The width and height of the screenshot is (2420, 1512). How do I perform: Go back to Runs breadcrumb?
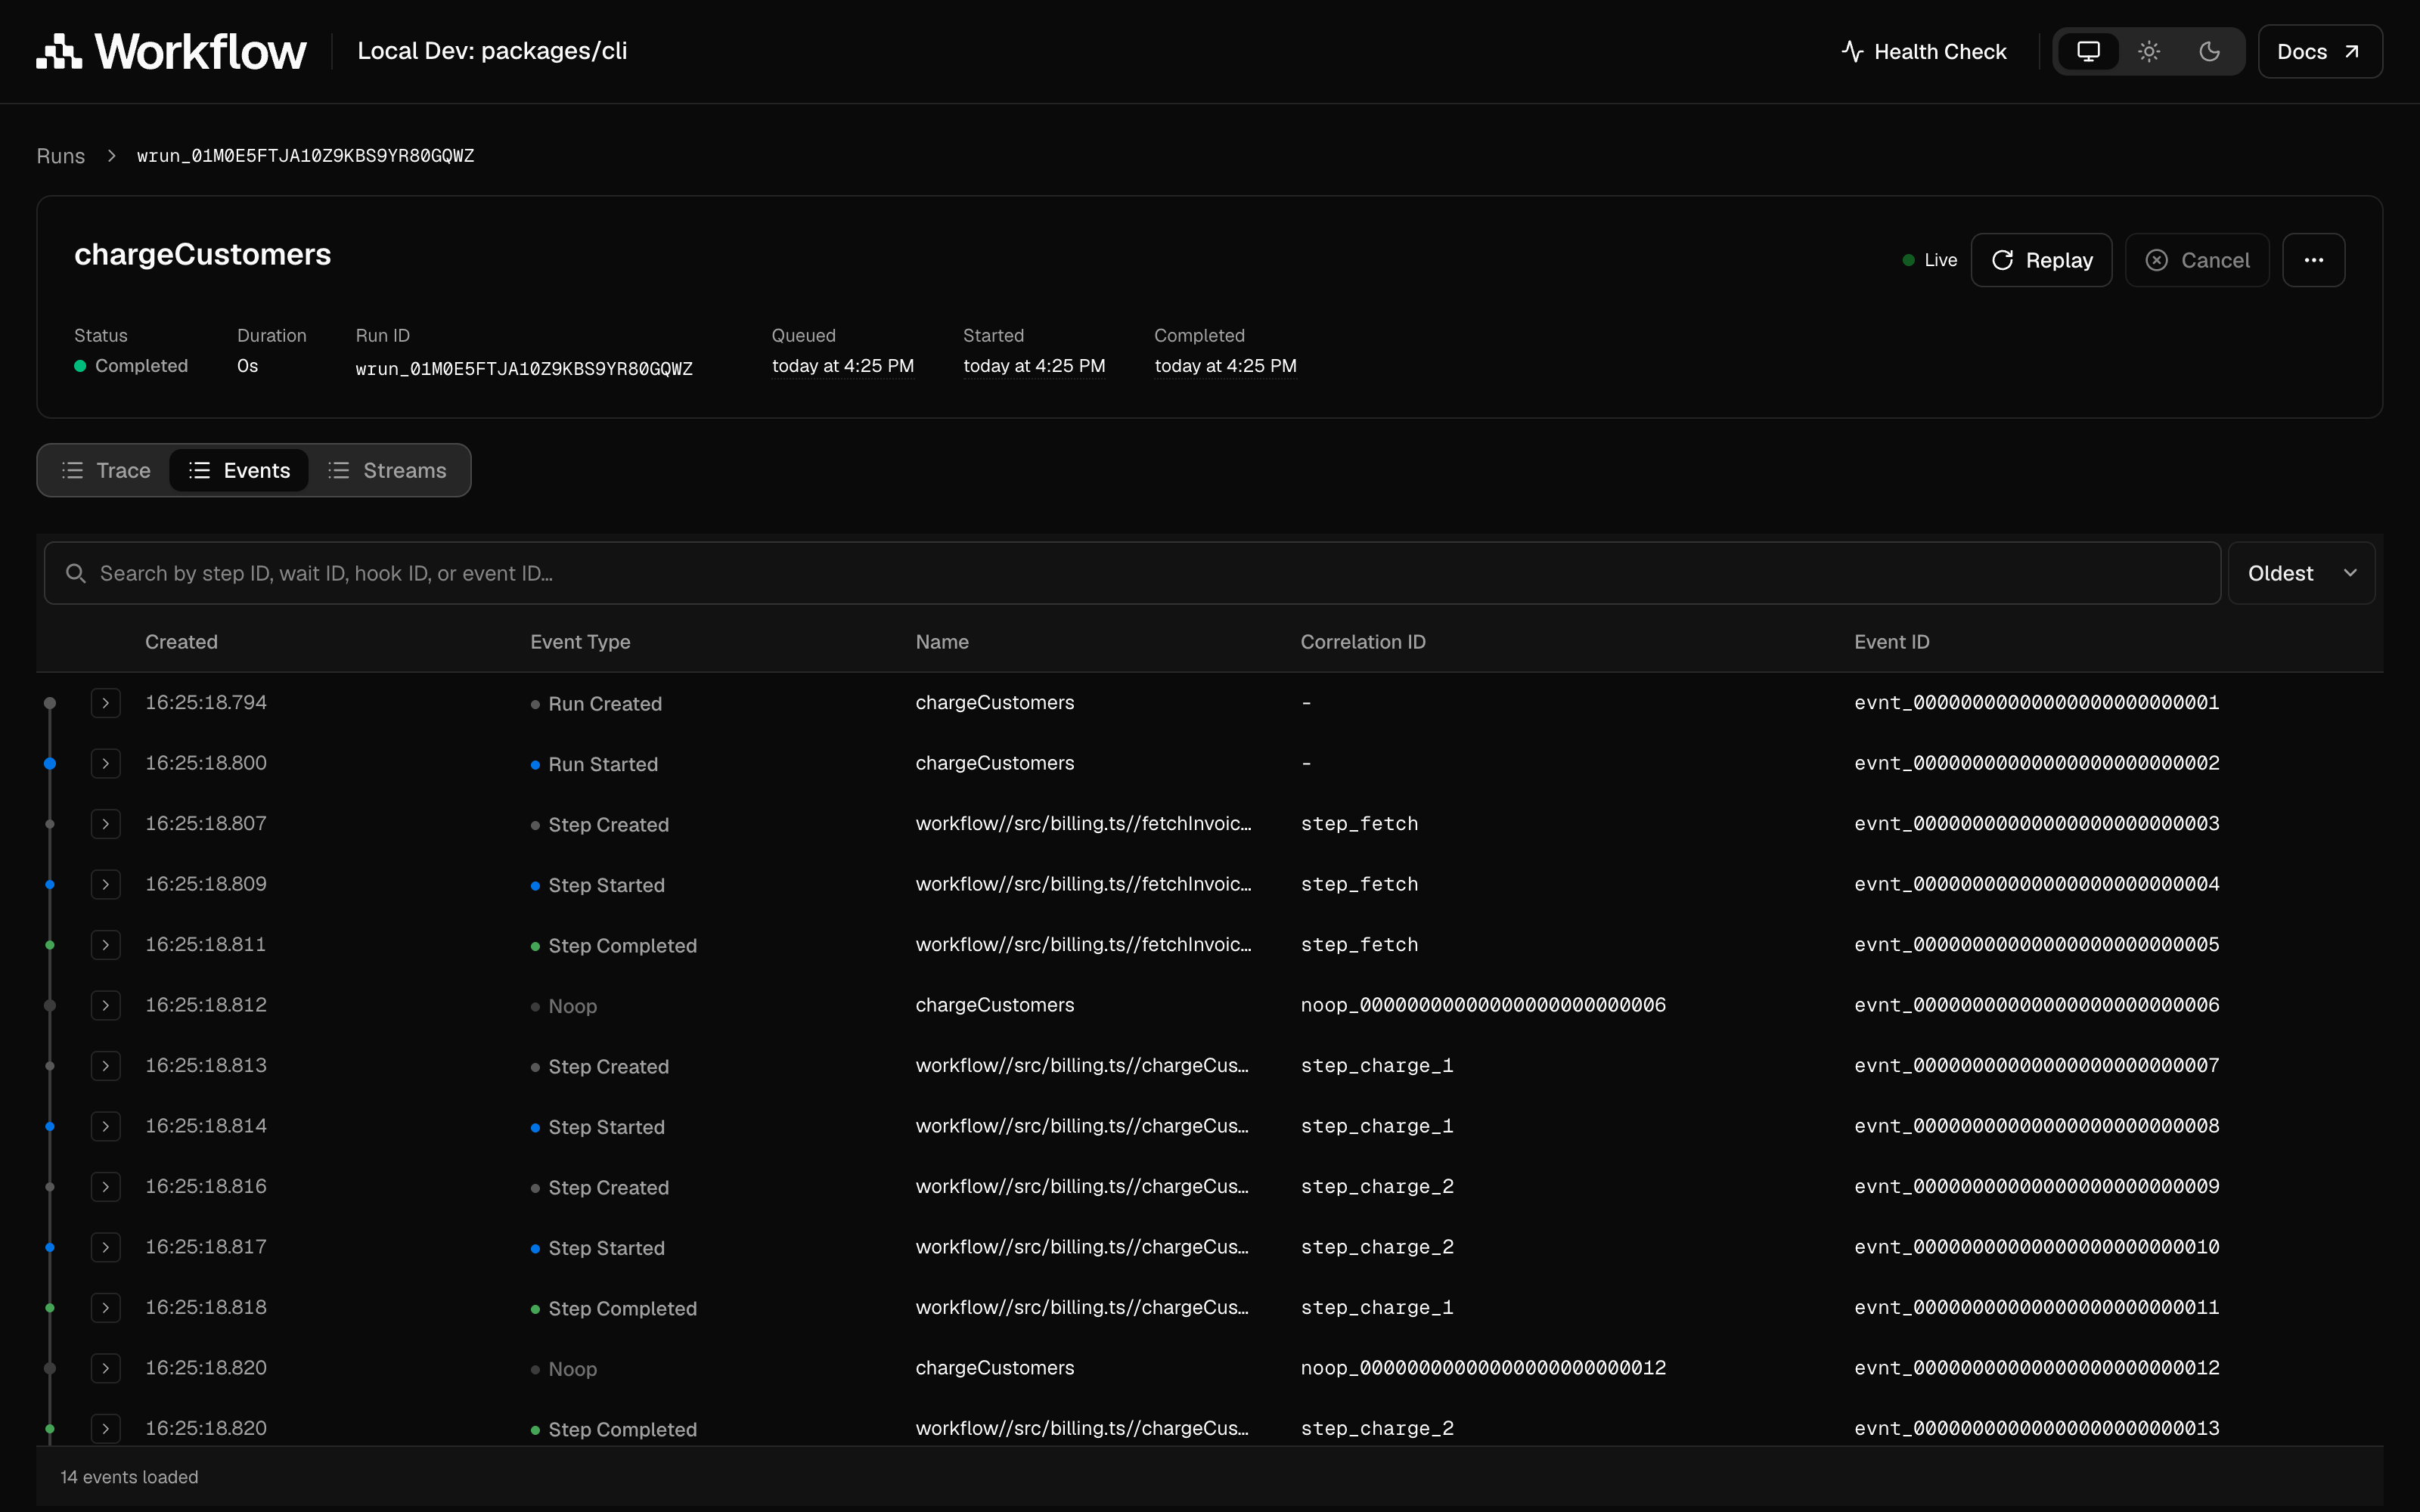point(61,156)
